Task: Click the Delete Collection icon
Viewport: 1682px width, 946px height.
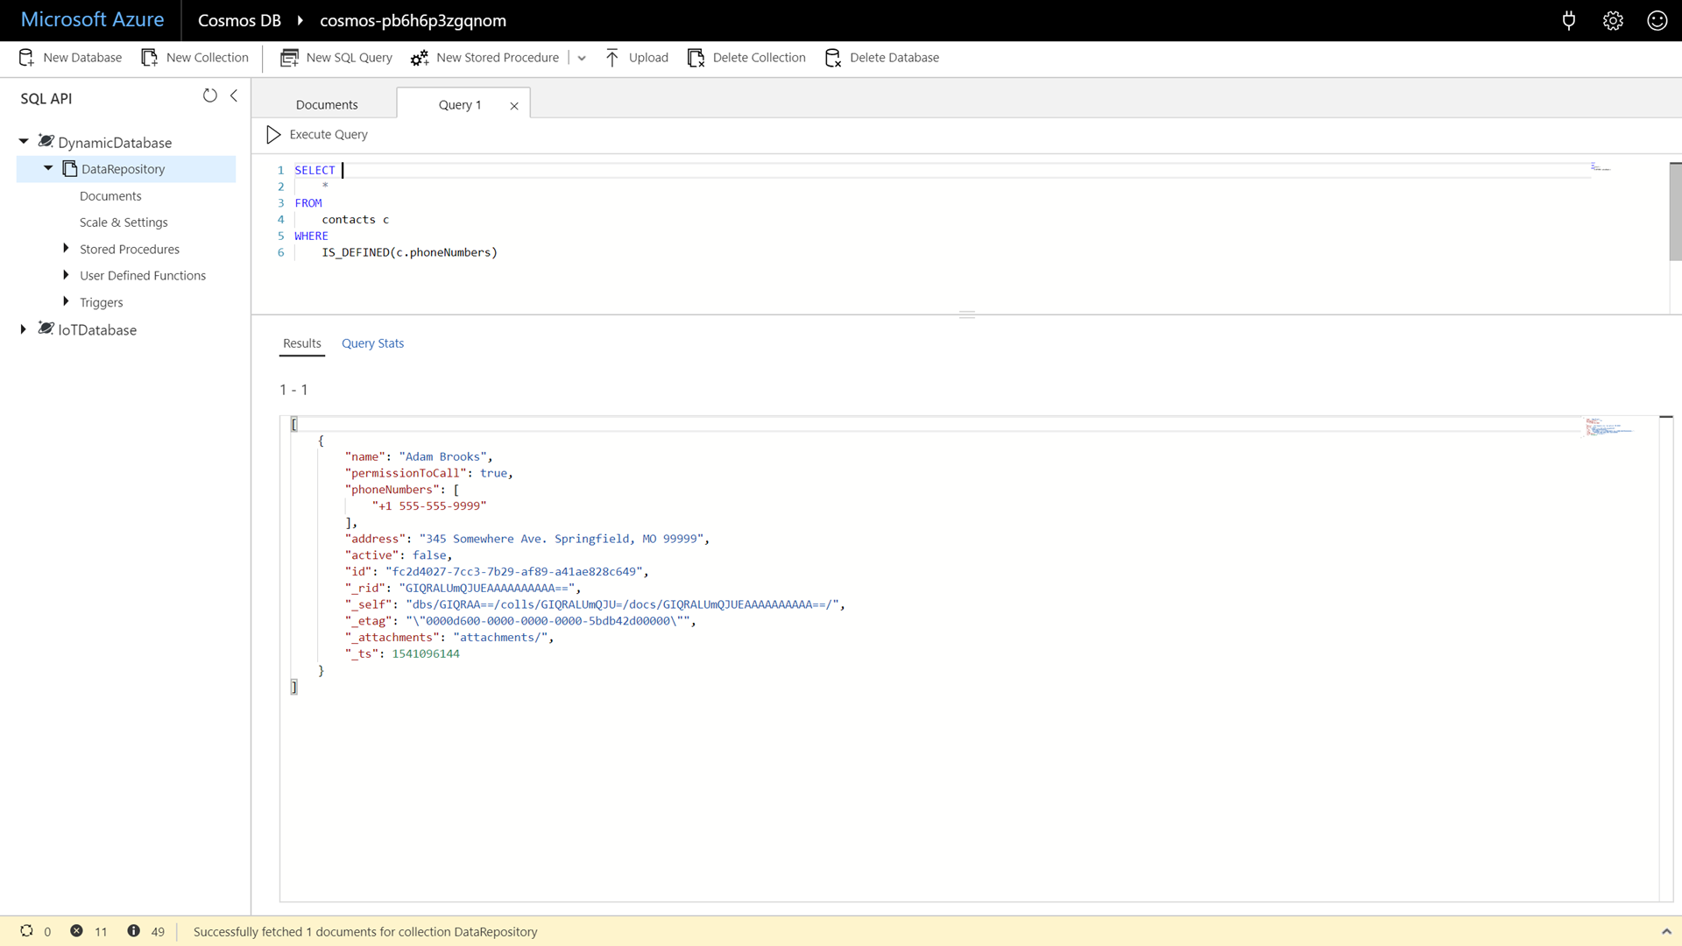Action: pos(696,58)
